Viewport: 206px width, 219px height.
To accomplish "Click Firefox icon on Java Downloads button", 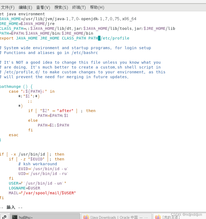I will (x=86, y=217).
